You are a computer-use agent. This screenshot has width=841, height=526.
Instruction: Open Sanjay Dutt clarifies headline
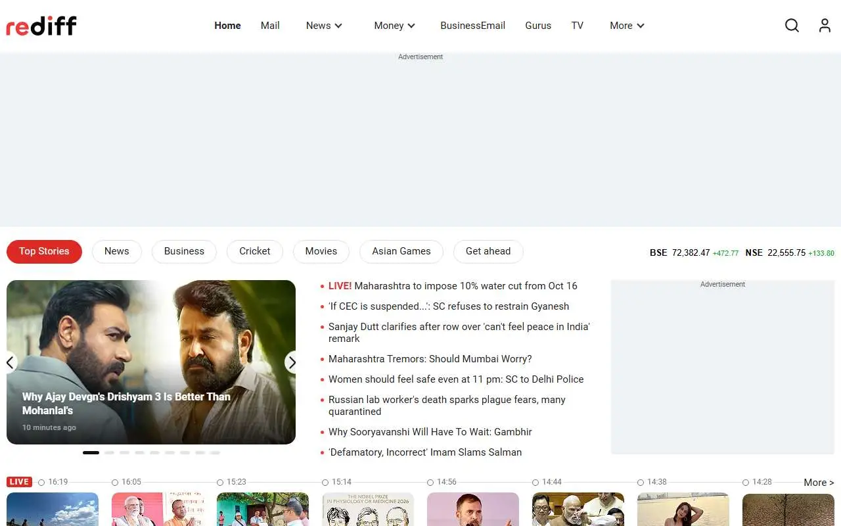pyautogui.click(x=459, y=333)
